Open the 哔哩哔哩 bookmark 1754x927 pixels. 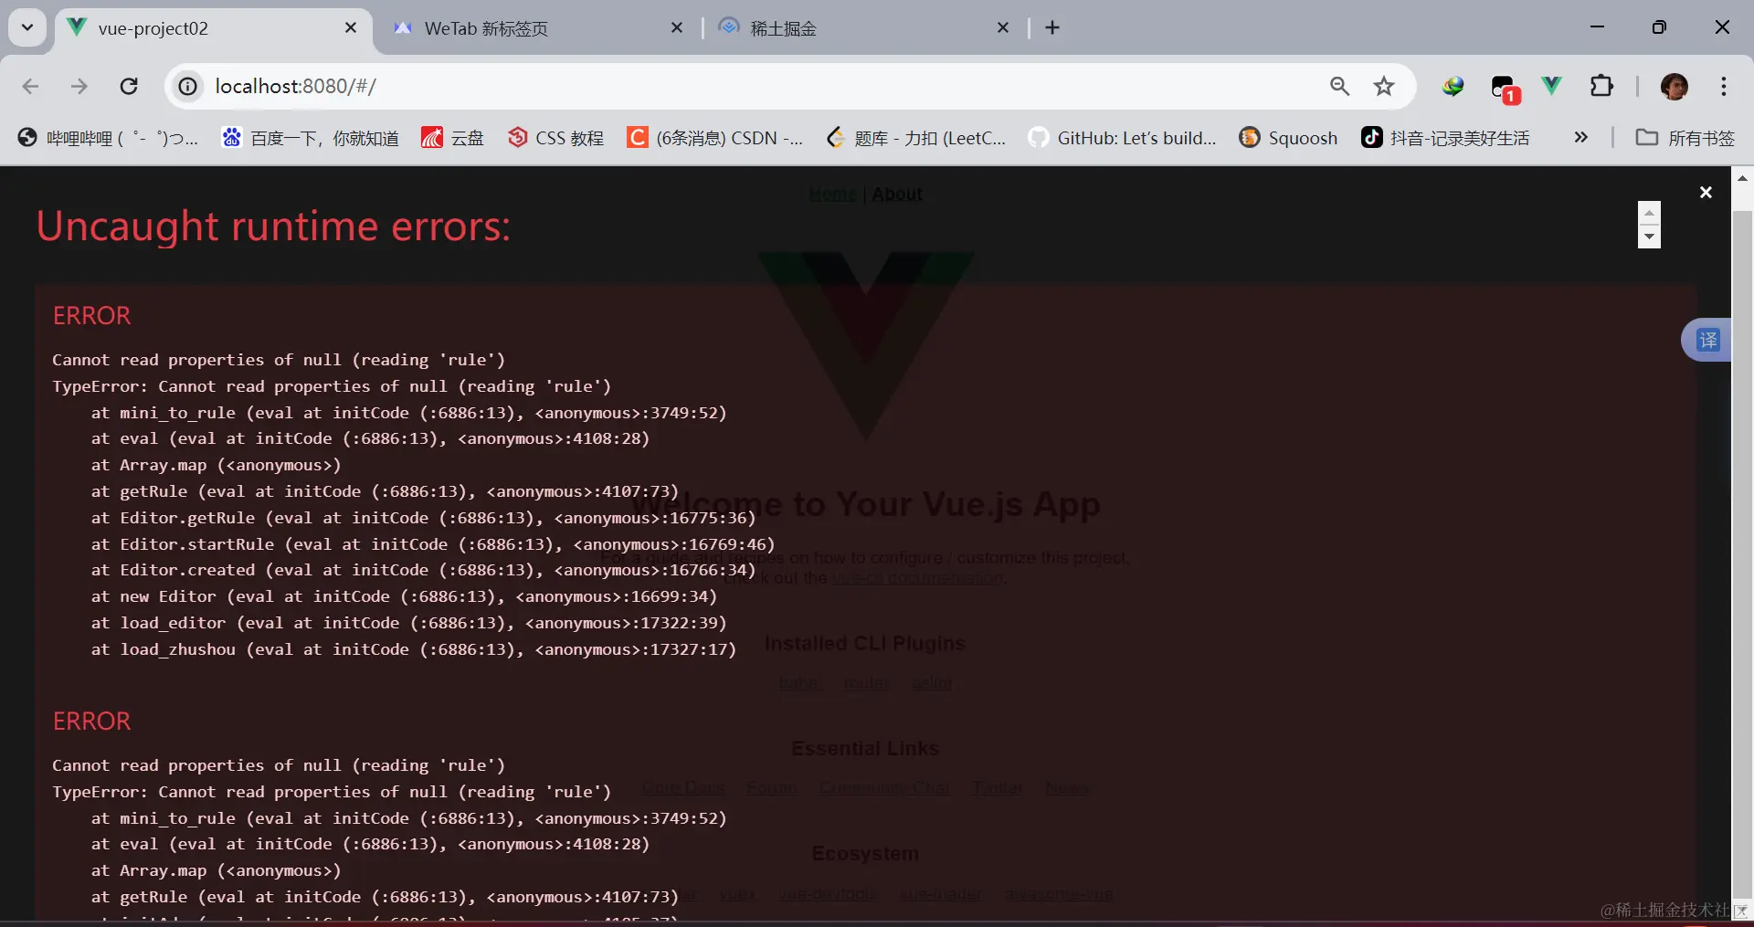pos(108,138)
